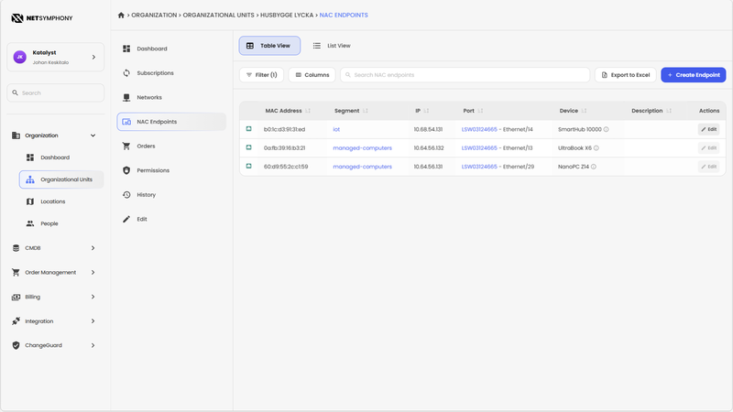This screenshot has width=733, height=412.
Task: Open Locations in sidebar
Action: [52, 201]
